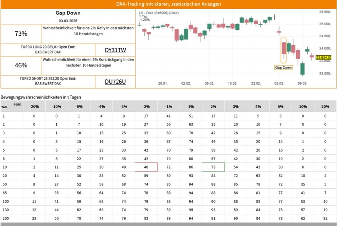Select the row label 200 in TAG column
The height and width of the screenshot is (226, 337).
(6, 218)
